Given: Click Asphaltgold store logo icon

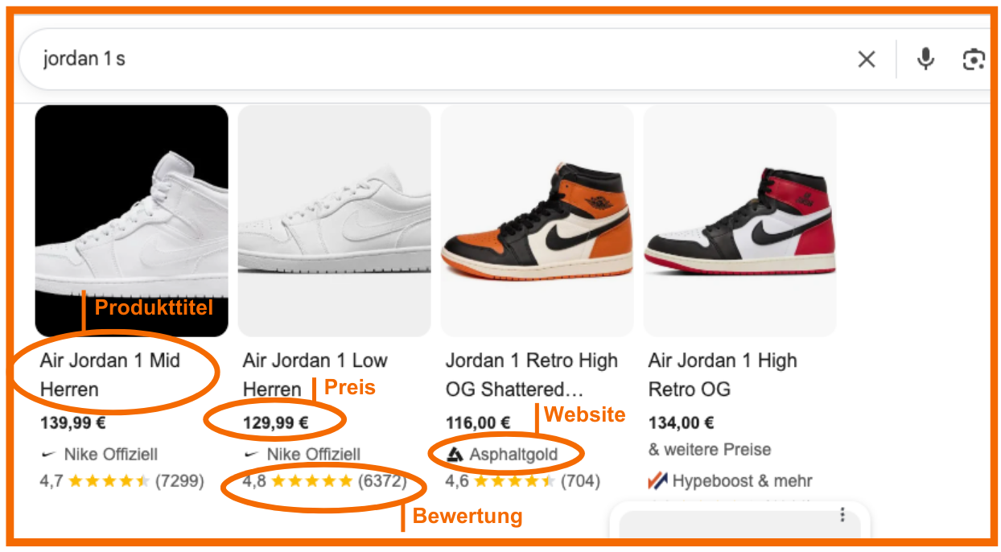Looking at the screenshot, I should [x=455, y=455].
